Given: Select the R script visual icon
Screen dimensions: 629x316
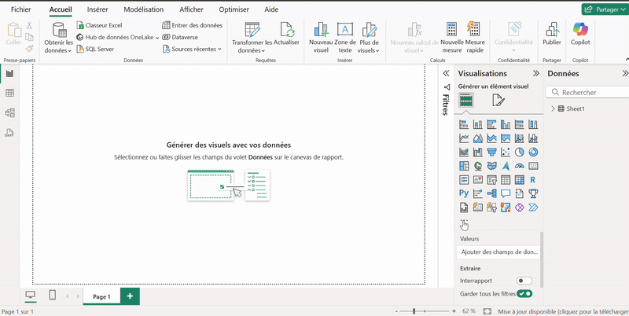Looking at the screenshot, I should point(533,179).
